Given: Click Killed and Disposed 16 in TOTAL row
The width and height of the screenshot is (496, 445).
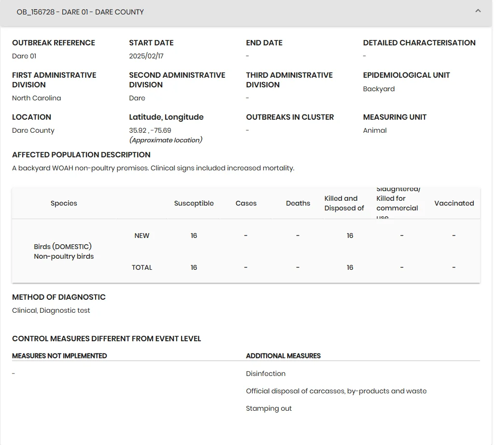Looking at the screenshot, I should [350, 267].
